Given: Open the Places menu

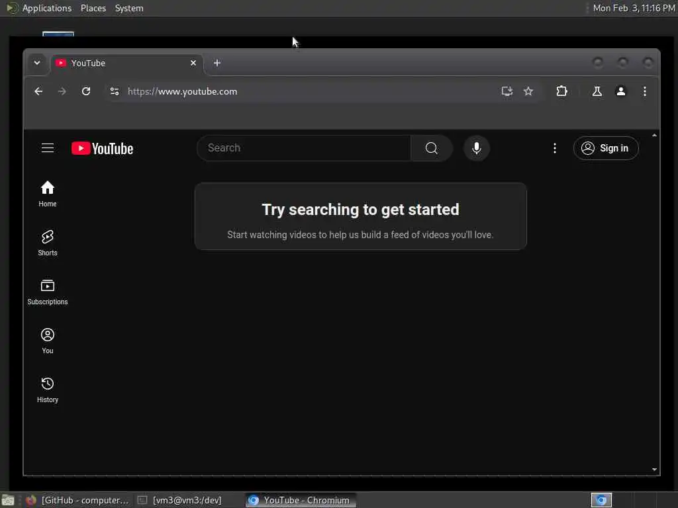Looking at the screenshot, I should coord(93,8).
